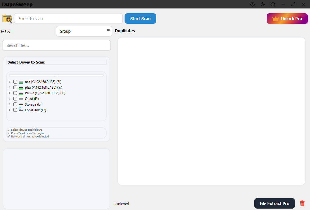This screenshot has height=210, width=310.
Task: Click the 'Sort by:' label
Action: point(6,31)
